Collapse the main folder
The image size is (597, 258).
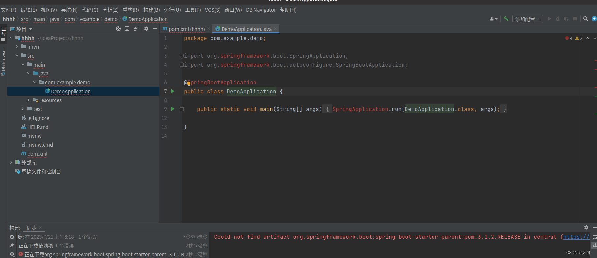point(23,65)
